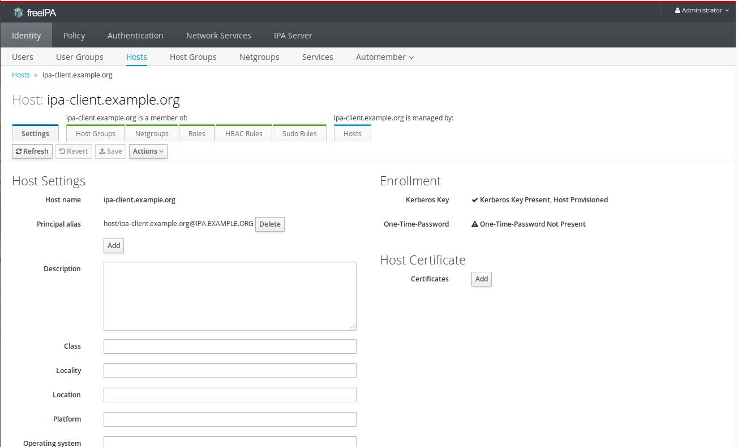Focus the Operating system input field

[x=230, y=442]
